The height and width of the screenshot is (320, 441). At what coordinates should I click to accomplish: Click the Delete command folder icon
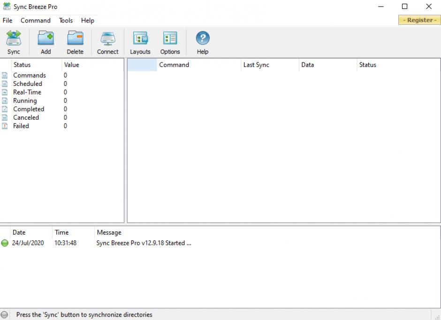tap(75, 38)
